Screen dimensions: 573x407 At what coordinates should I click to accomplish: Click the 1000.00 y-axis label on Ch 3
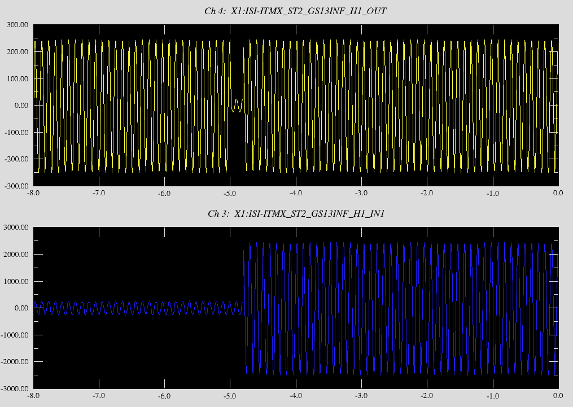16,281
